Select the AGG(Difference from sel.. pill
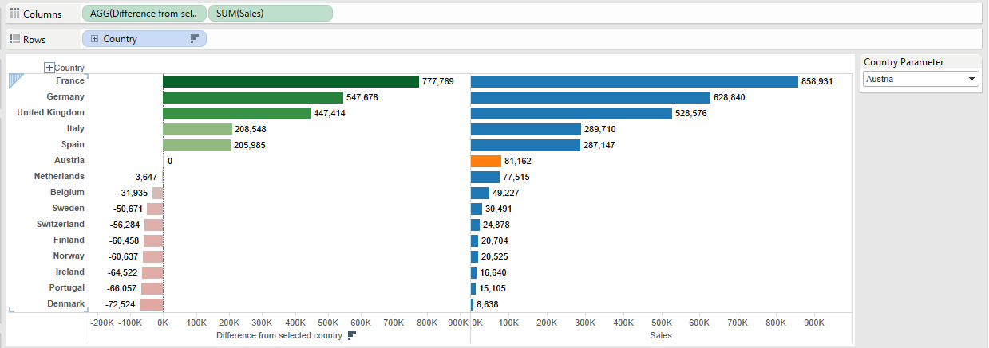989x348 pixels. click(x=144, y=14)
